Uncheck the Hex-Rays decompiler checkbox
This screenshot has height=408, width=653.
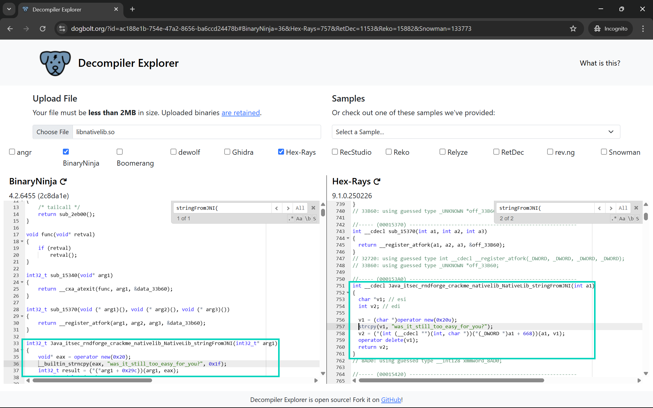pyautogui.click(x=281, y=152)
